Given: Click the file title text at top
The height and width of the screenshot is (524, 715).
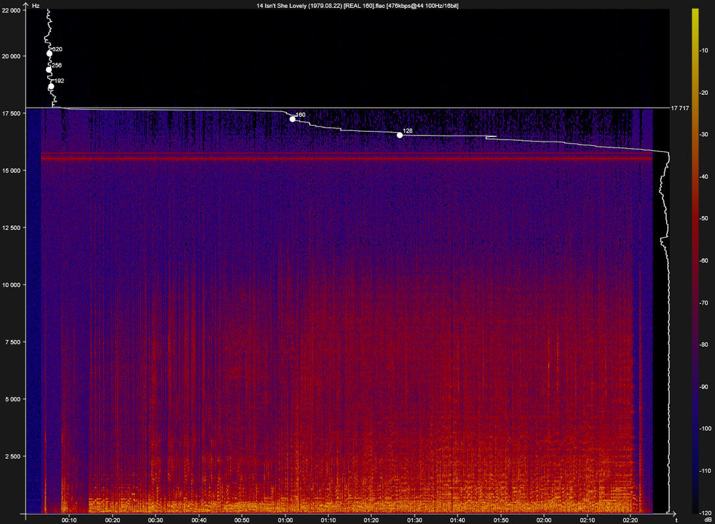Looking at the screenshot, I should 358,6.
